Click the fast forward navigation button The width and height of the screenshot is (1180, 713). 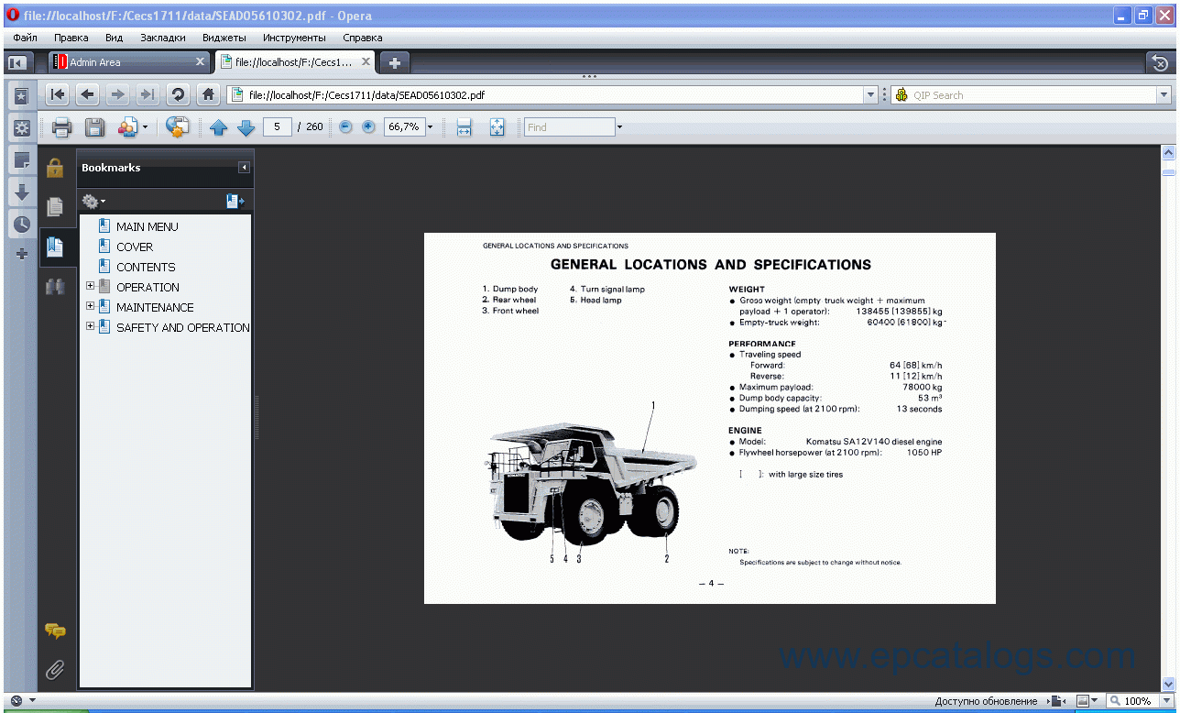(147, 94)
